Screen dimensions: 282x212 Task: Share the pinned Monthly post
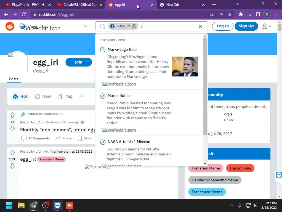(x=64, y=138)
